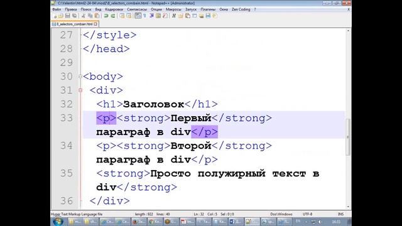Click the Cut scissors toolbar icon

click(84, 16)
